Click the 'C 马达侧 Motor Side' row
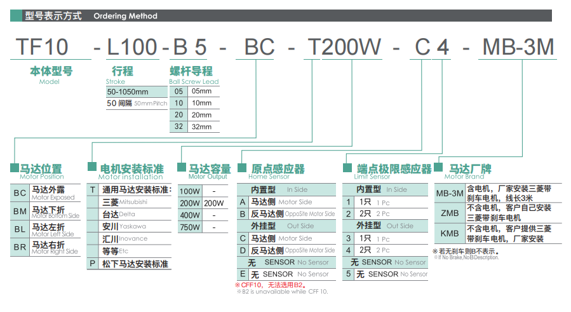 (x=286, y=238)
